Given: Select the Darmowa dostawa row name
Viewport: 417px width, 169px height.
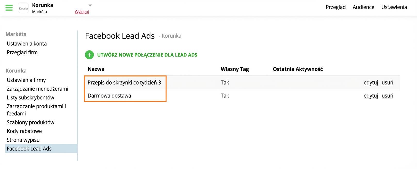Looking at the screenshot, I should coord(109,96).
